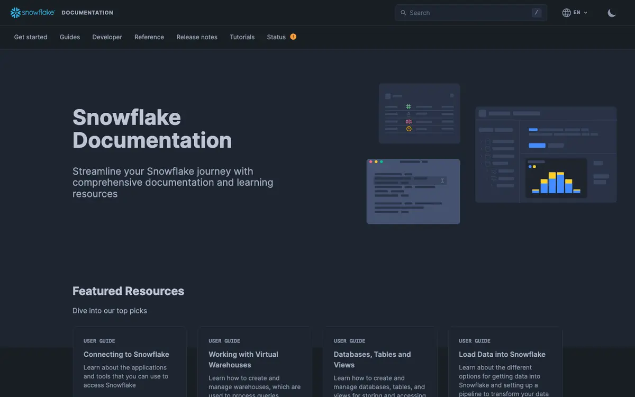Click the data types table illustration

coord(419,113)
